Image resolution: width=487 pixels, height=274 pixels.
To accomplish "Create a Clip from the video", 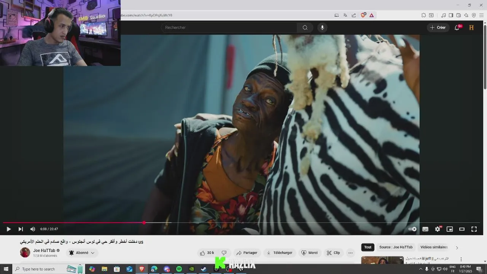I will point(333,253).
